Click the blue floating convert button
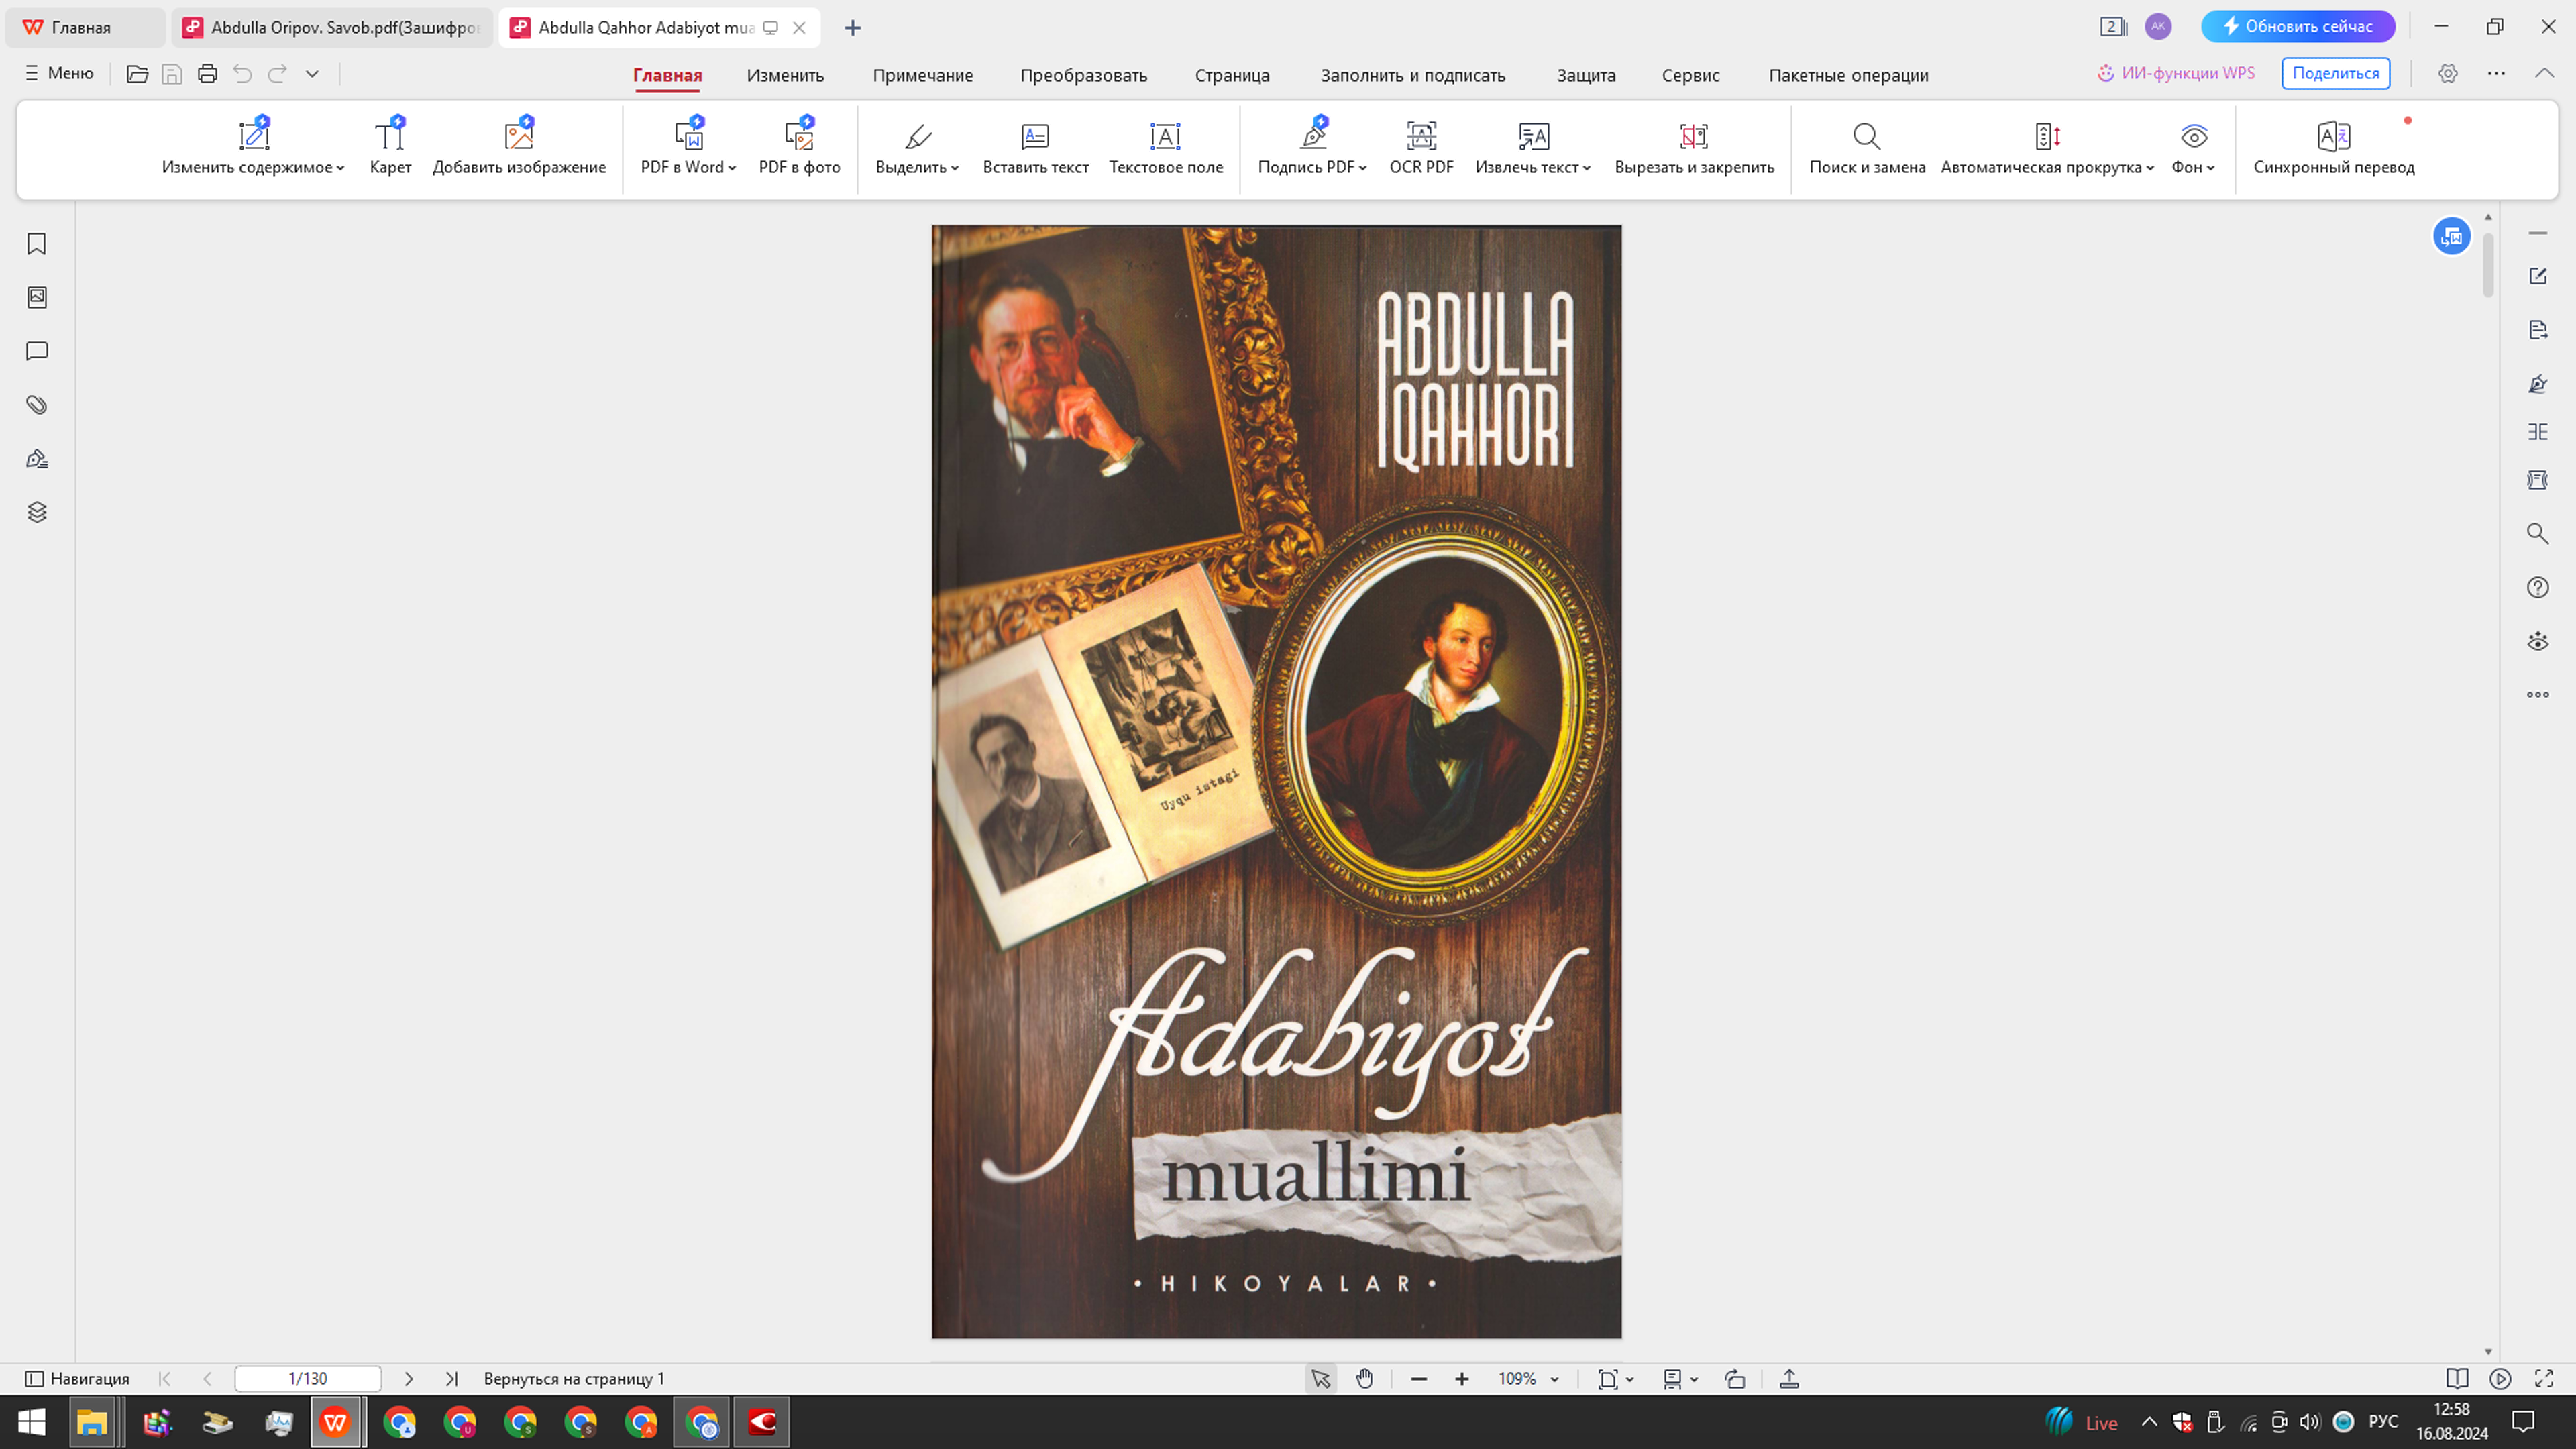 coord(2451,236)
